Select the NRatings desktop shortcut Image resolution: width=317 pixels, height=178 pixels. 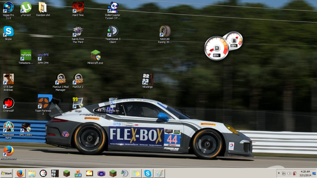[147, 81]
